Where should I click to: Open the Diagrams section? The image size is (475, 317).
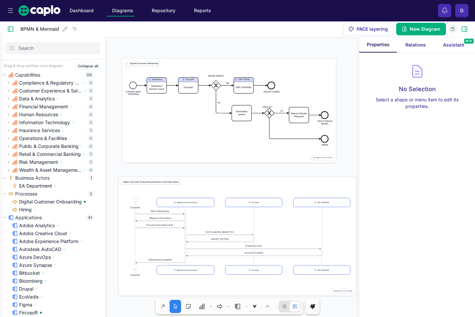pyautogui.click(x=123, y=11)
